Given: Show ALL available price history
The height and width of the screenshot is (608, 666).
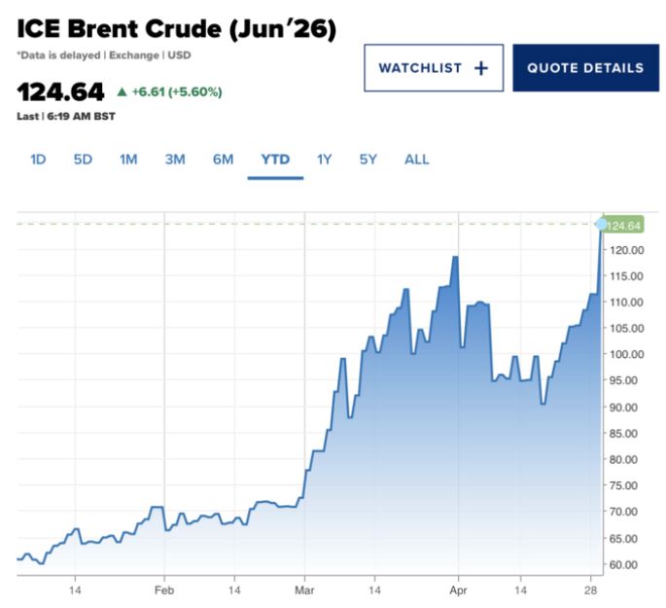Looking at the screenshot, I should click(x=416, y=160).
